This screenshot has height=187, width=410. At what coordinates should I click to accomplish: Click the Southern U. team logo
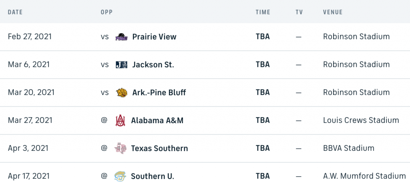click(x=120, y=176)
